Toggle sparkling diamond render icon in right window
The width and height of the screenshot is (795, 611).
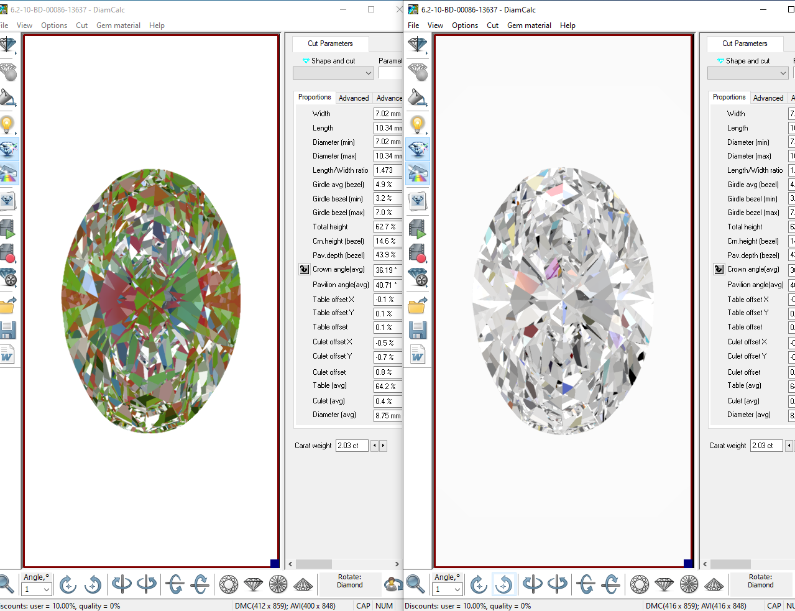coord(417,149)
